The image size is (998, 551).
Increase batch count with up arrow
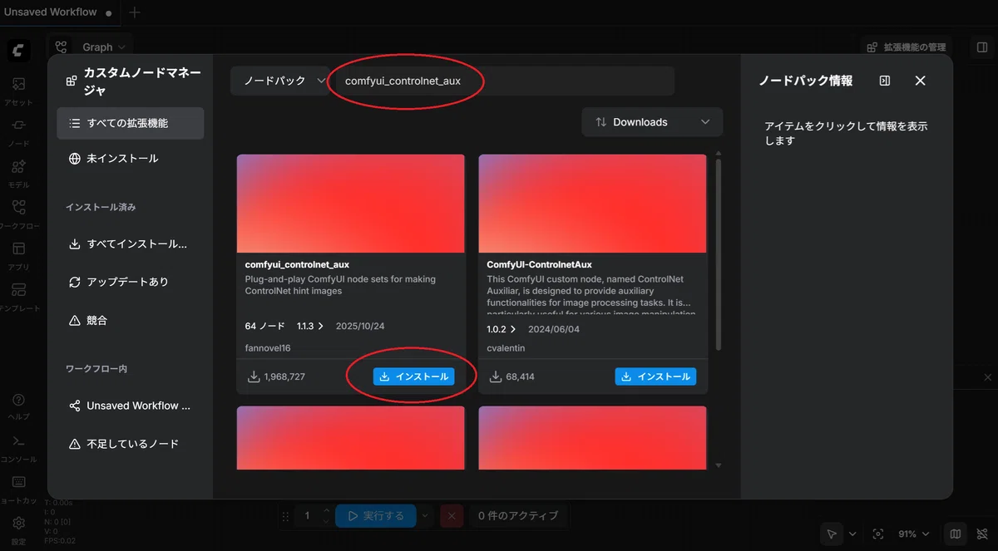327,510
